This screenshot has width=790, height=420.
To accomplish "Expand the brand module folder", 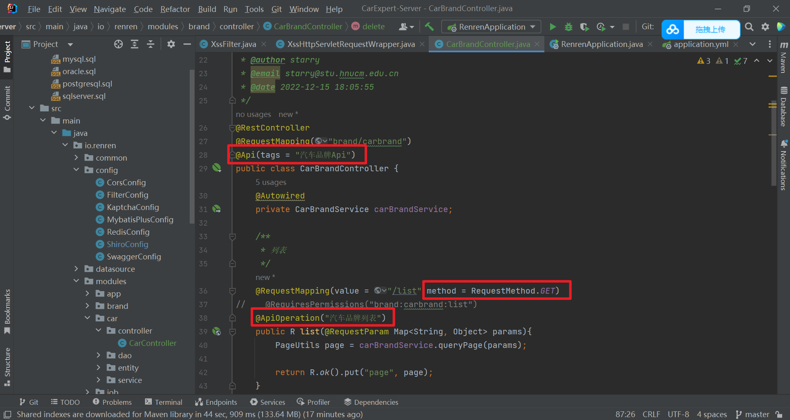I will click(87, 306).
